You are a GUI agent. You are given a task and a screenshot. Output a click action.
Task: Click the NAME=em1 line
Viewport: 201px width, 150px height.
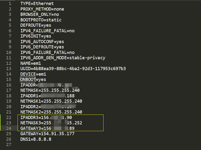[x=31, y=63]
